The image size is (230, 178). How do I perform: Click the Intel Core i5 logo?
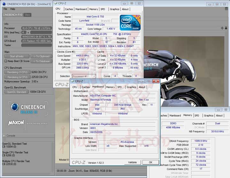130,22
